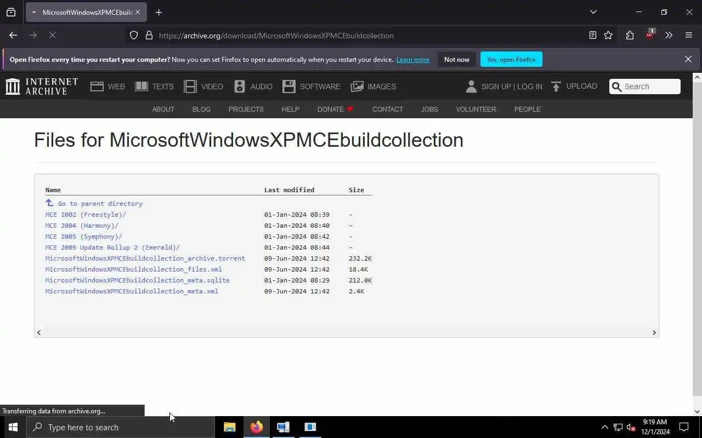
Task: Dismiss with Not now button
Action: [457, 59]
